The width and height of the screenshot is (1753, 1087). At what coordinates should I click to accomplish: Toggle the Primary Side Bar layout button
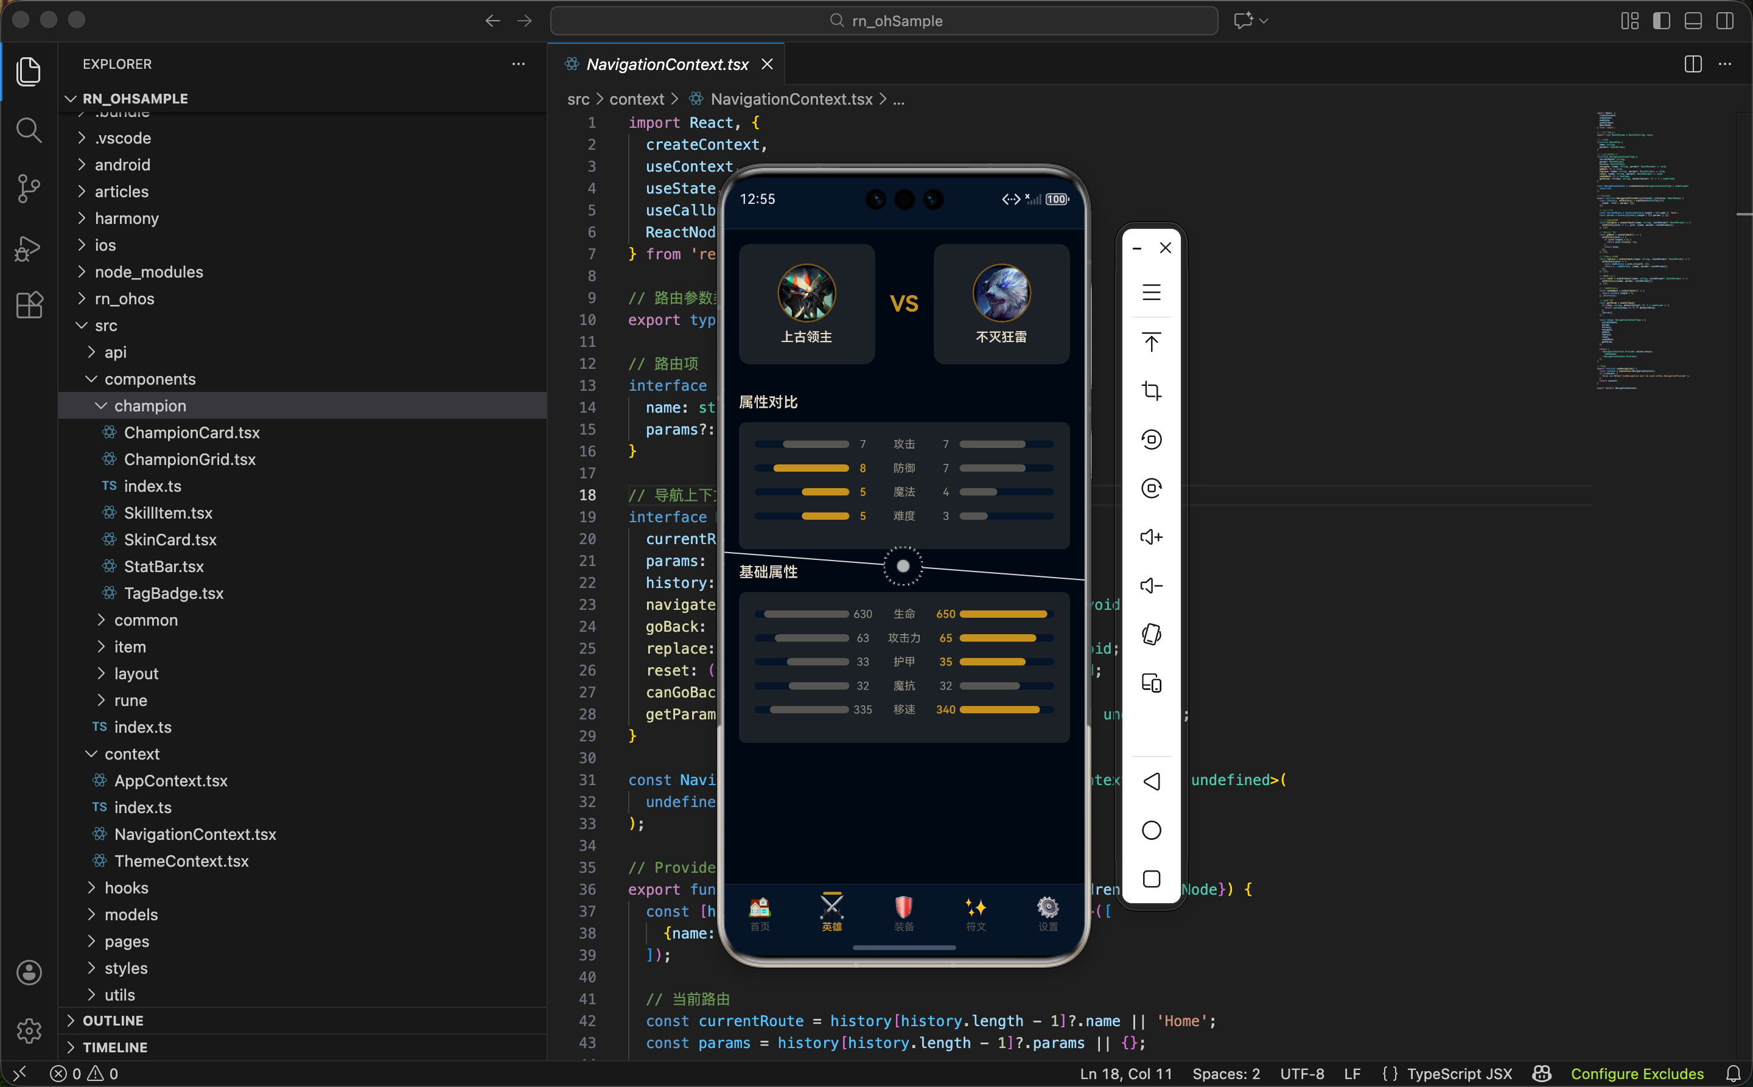1661,21
